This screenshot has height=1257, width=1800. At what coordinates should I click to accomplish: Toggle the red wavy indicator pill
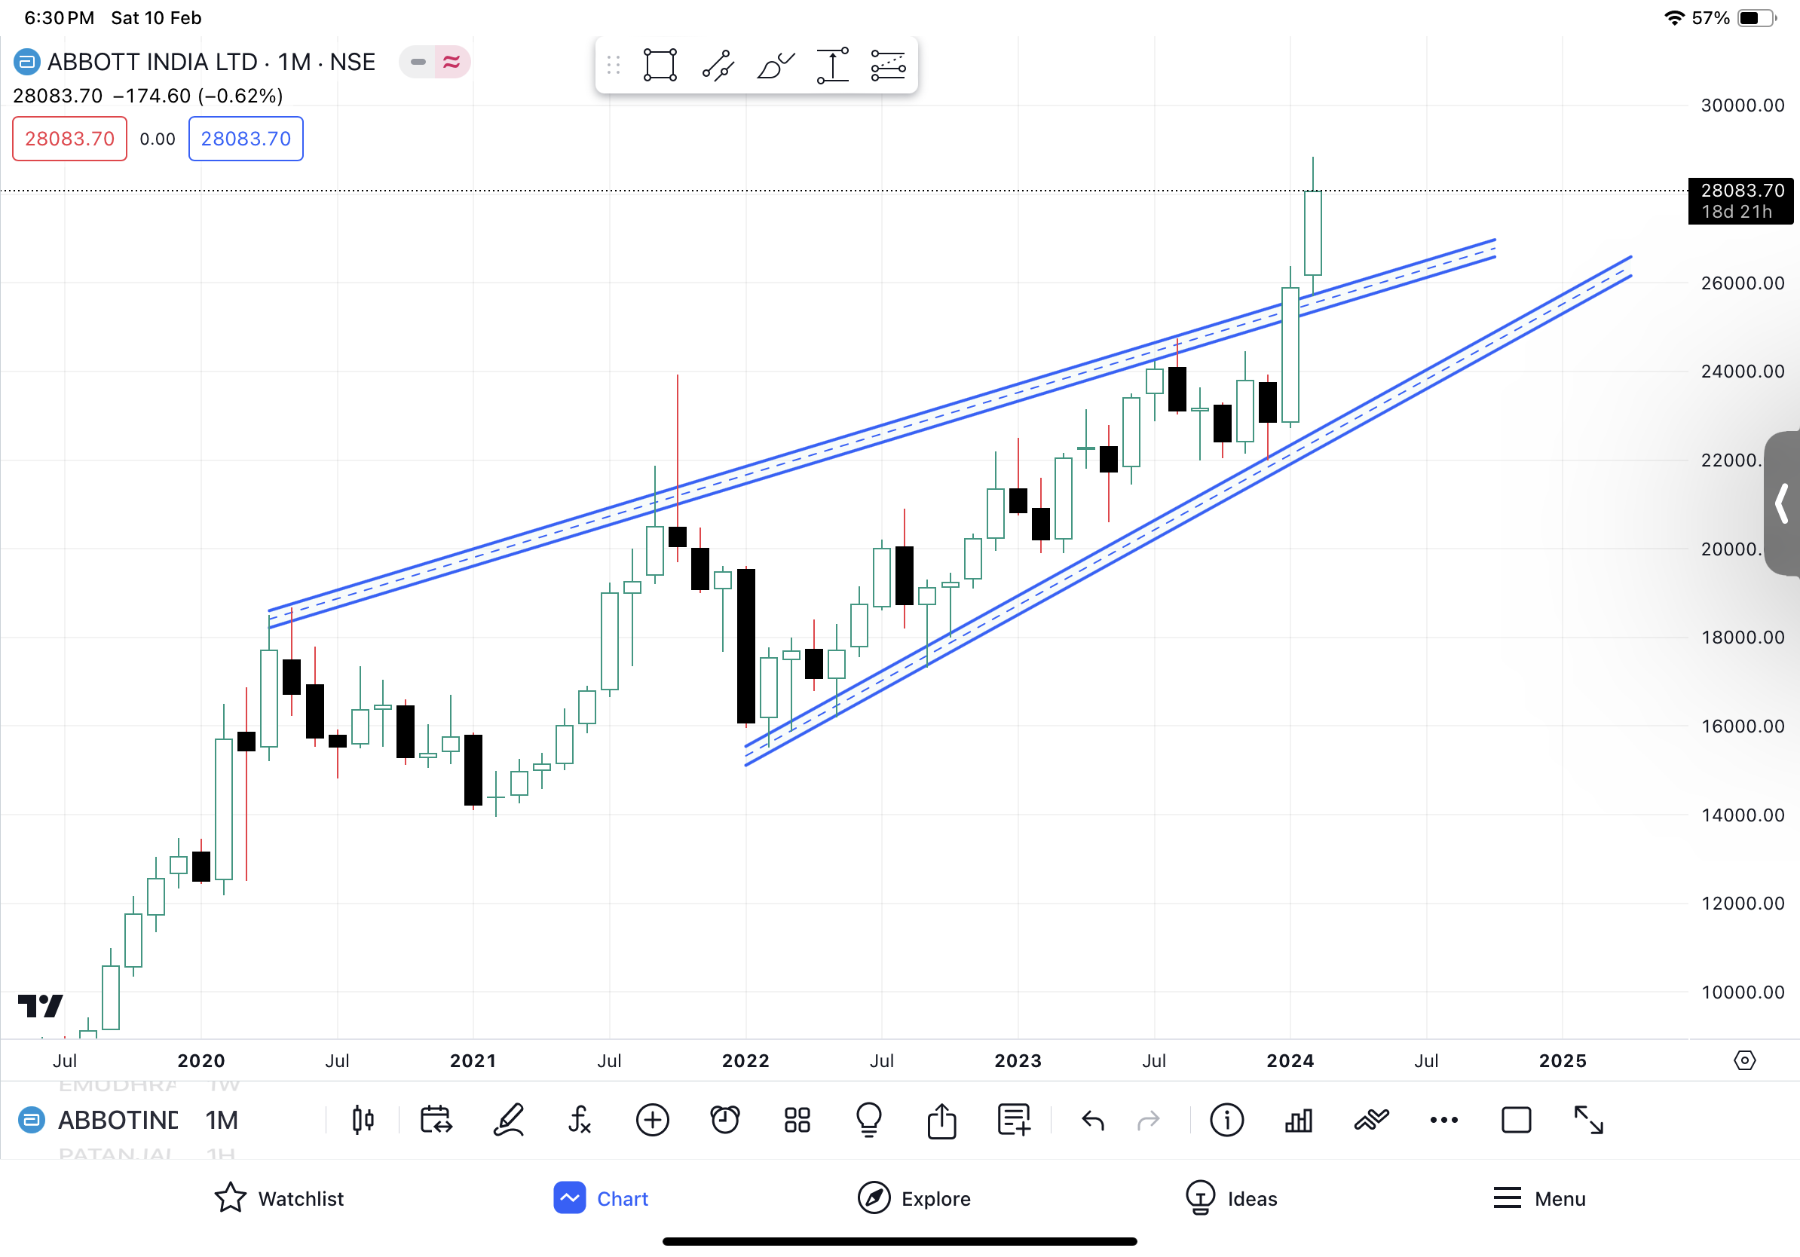click(452, 62)
